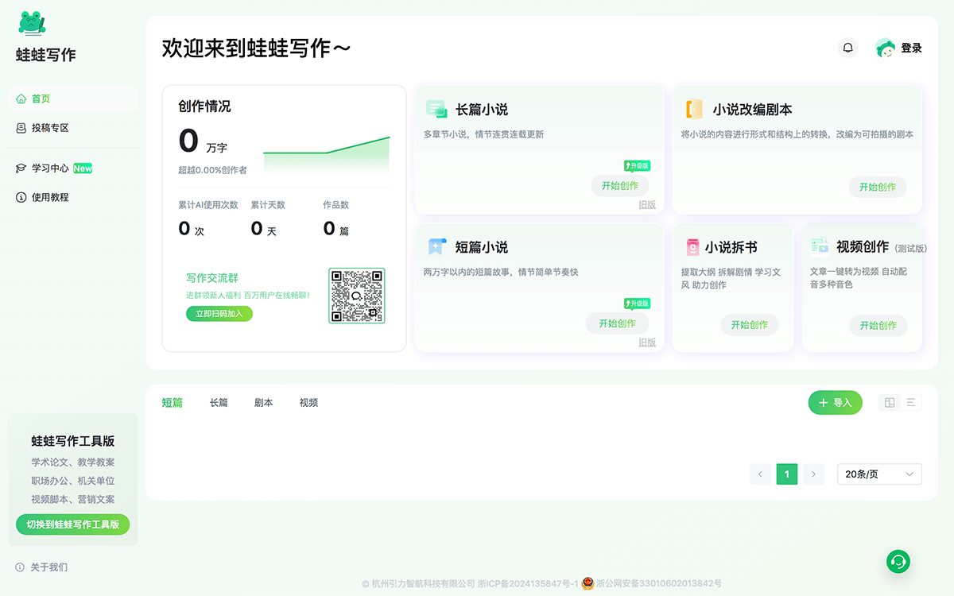The width and height of the screenshot is (954, 596).
Task: Go to the previous page arrow
Action: pyautogui.click(x=760, y=474)
